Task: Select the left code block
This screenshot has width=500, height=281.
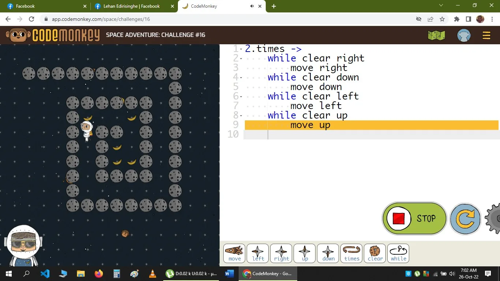Action: coord(257,253)
